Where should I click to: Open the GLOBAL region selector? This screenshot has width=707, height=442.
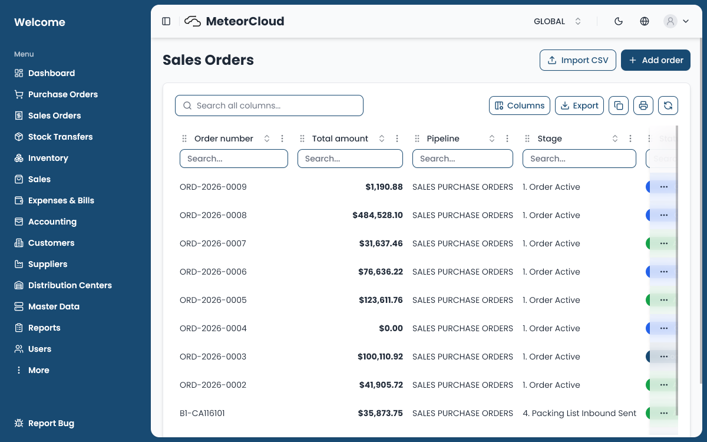(x=557, y=21)
